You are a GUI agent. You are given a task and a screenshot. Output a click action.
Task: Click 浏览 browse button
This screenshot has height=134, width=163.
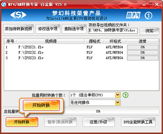pyautogui.click(x=150, y=31)
